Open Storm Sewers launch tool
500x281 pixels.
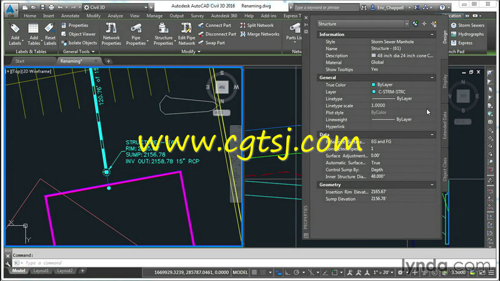point(467,25)
